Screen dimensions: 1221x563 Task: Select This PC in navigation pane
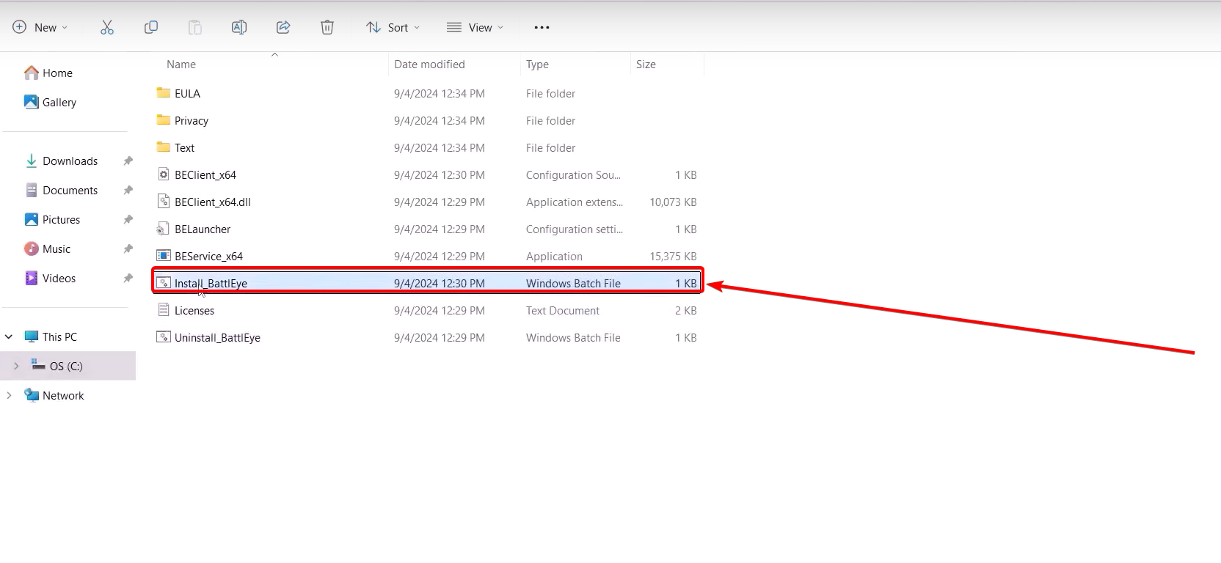(x=51, y=336)
